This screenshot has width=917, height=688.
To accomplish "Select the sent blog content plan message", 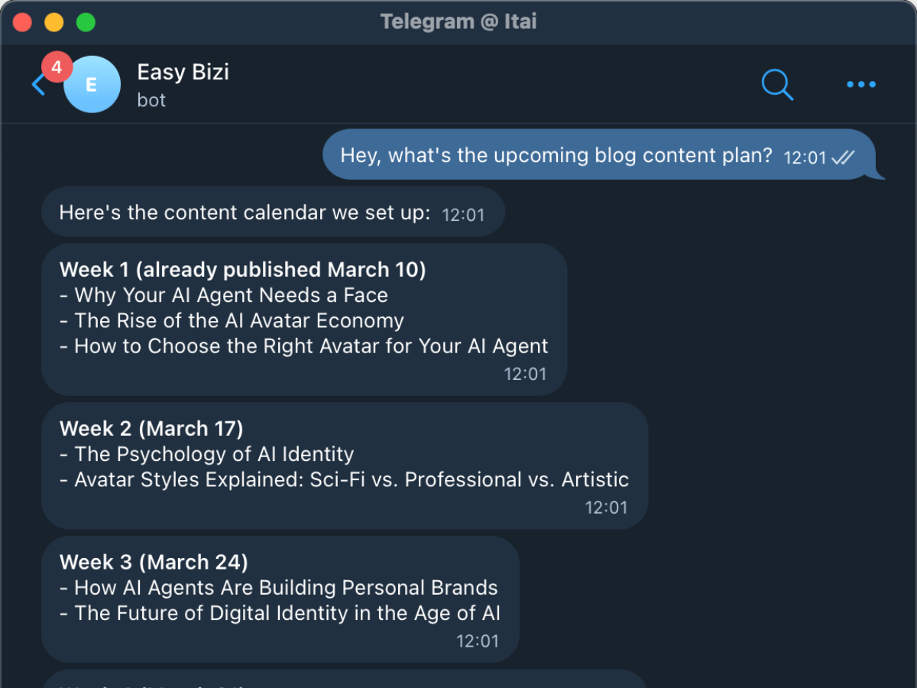I will tap(556, 155).
